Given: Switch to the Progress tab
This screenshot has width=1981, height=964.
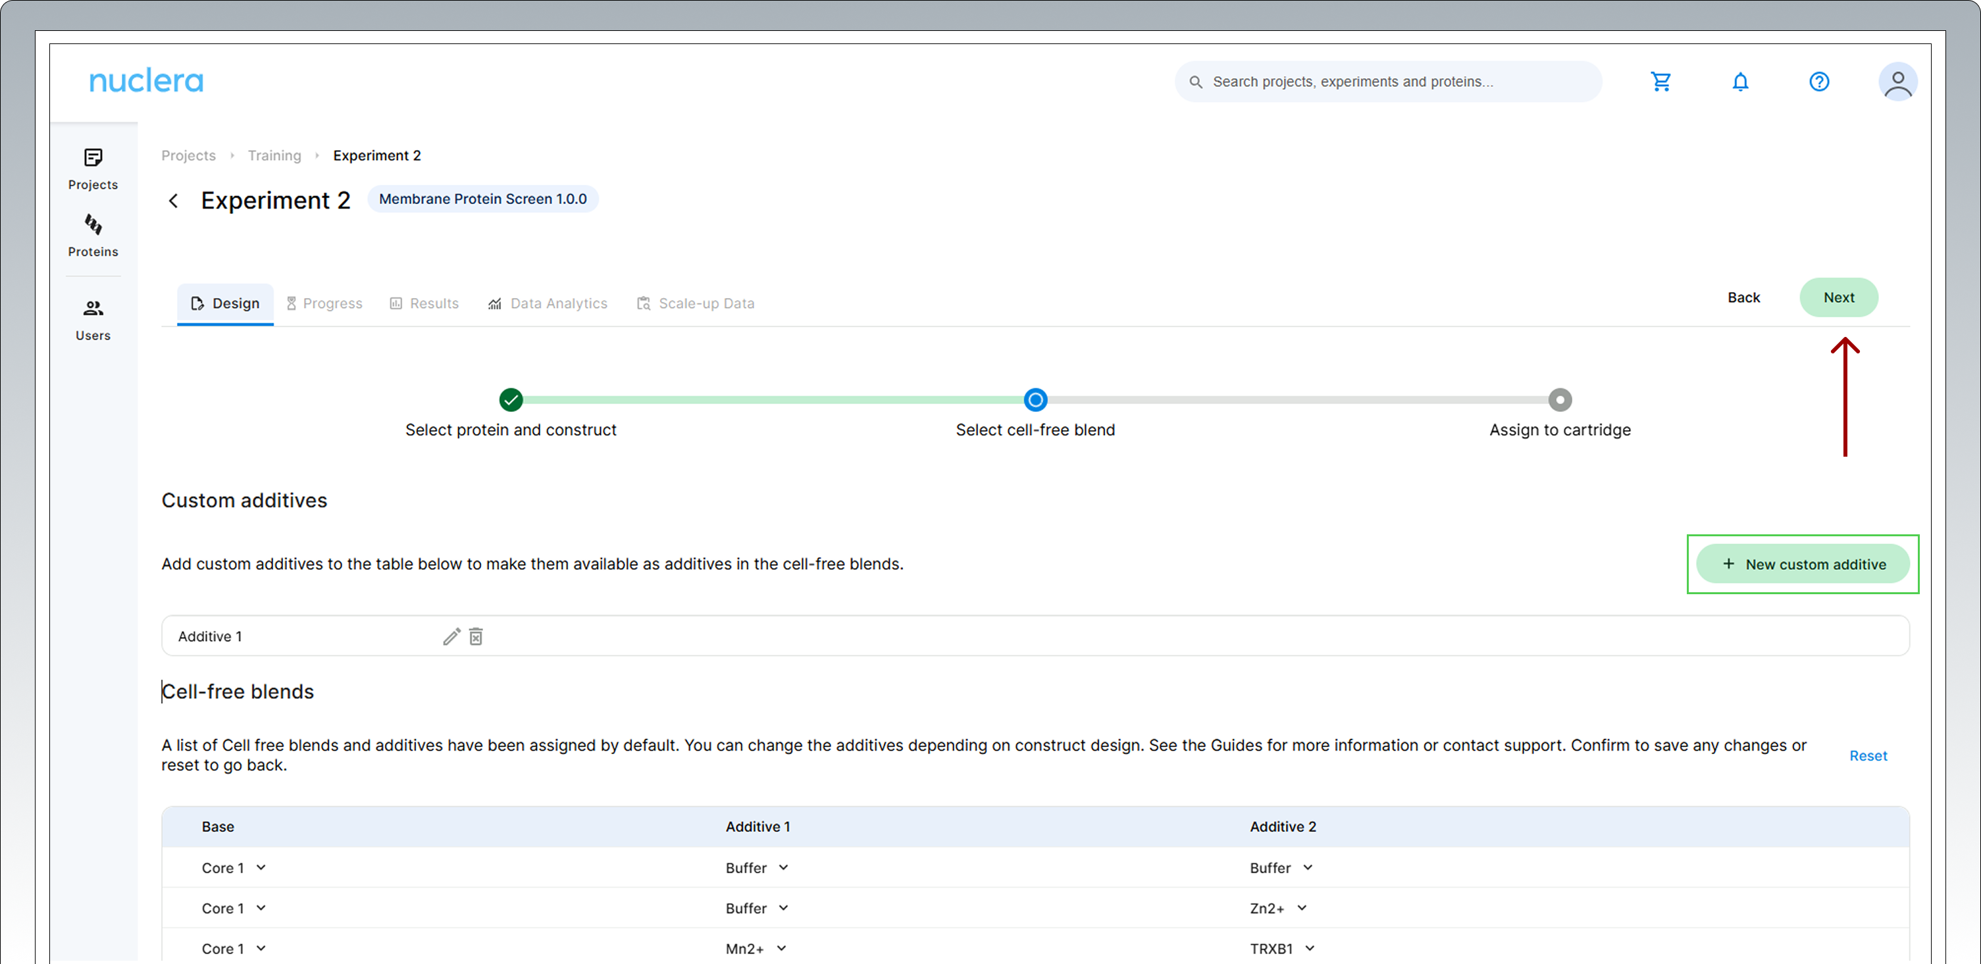Looking at the screenshot, I should pyautogui.click(x=324, y=303).
